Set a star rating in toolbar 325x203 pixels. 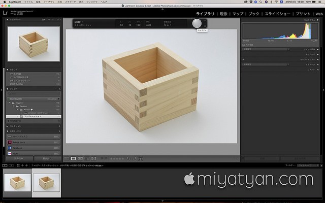pyautogui.click(x=117, y=158)
